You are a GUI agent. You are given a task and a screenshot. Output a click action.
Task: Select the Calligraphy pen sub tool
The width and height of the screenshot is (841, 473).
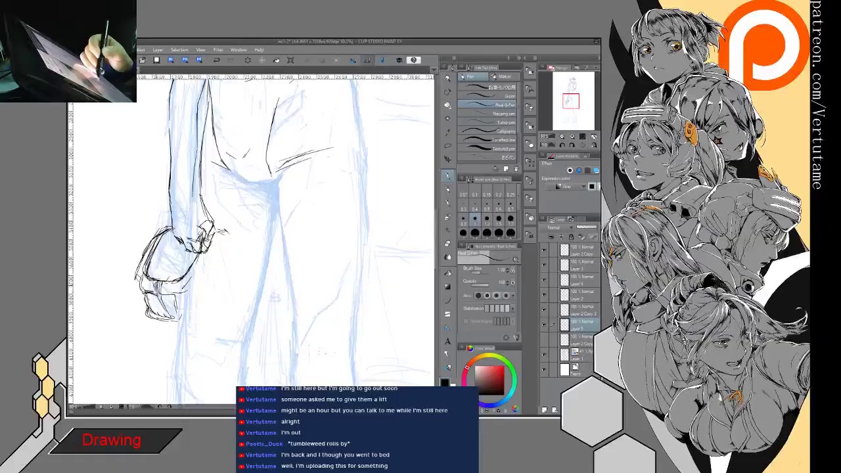coord(488,131)
